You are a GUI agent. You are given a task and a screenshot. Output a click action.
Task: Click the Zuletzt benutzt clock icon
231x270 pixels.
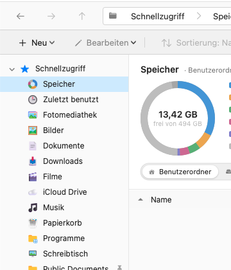33,100
